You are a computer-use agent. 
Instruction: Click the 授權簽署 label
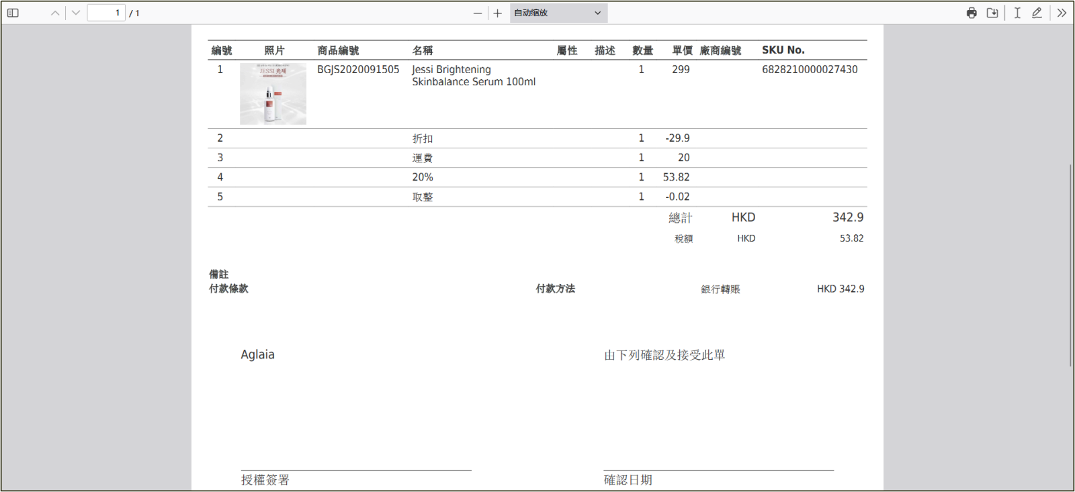265,480
